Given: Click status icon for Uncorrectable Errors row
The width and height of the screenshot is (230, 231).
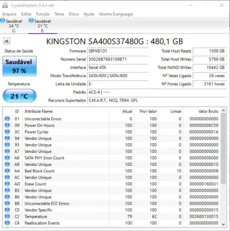Looking at the screenshot, I should coord(7,119).
